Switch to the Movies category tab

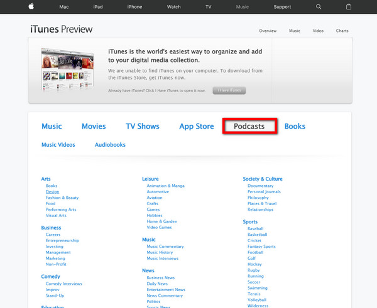tap(94, 126)
